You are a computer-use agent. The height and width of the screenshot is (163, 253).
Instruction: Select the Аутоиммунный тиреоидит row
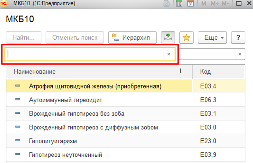coord(66,100)
